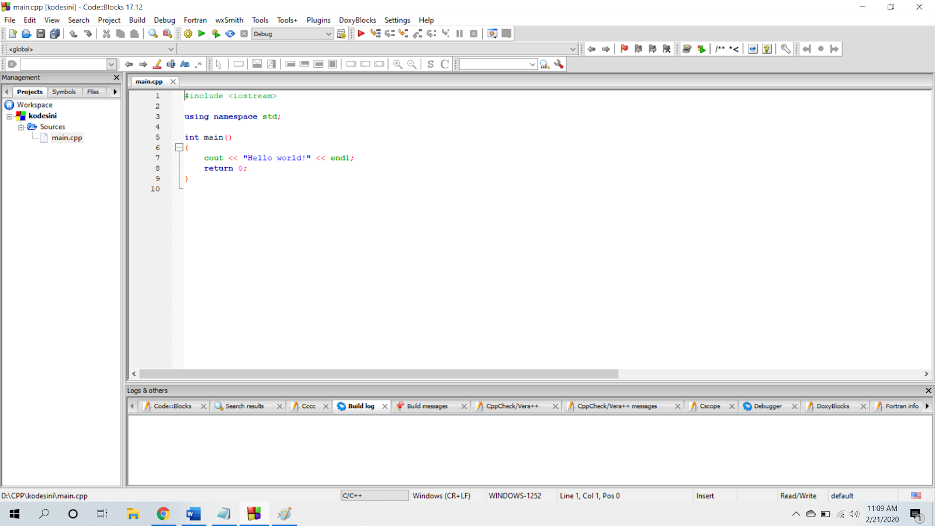Switch to the Symbols tab
The image size is (935, 526).
coord(64,92)
